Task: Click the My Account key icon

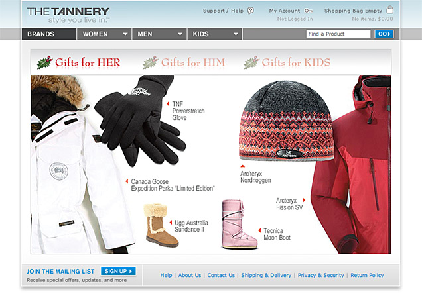Action: [x=309, y=11]
